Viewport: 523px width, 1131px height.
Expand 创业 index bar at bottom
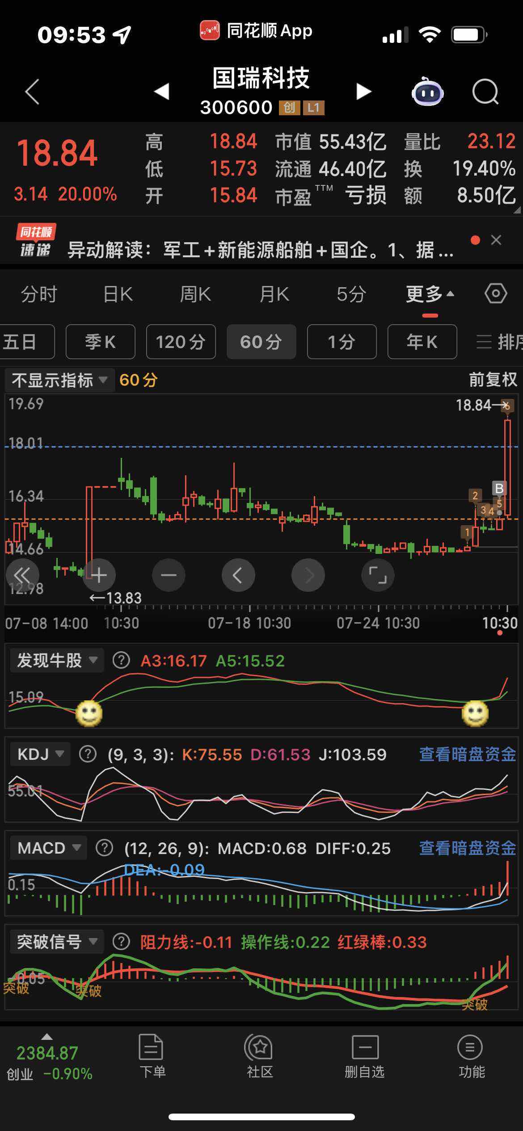(49, 1057)
